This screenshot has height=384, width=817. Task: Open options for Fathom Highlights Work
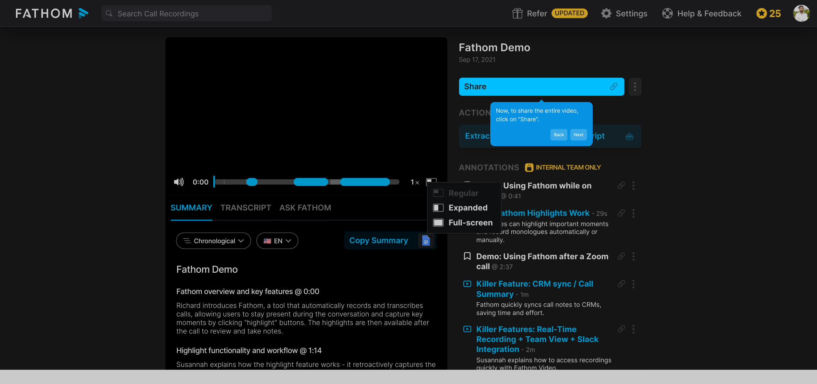point(633,213)
